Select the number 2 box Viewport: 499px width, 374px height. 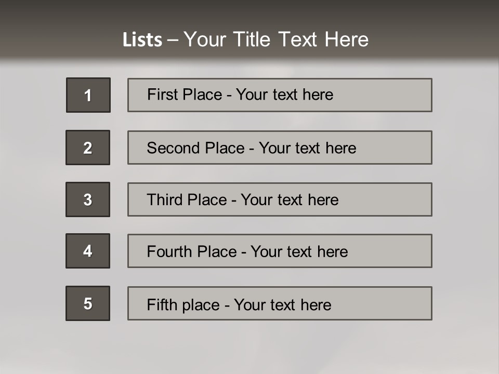88,148
